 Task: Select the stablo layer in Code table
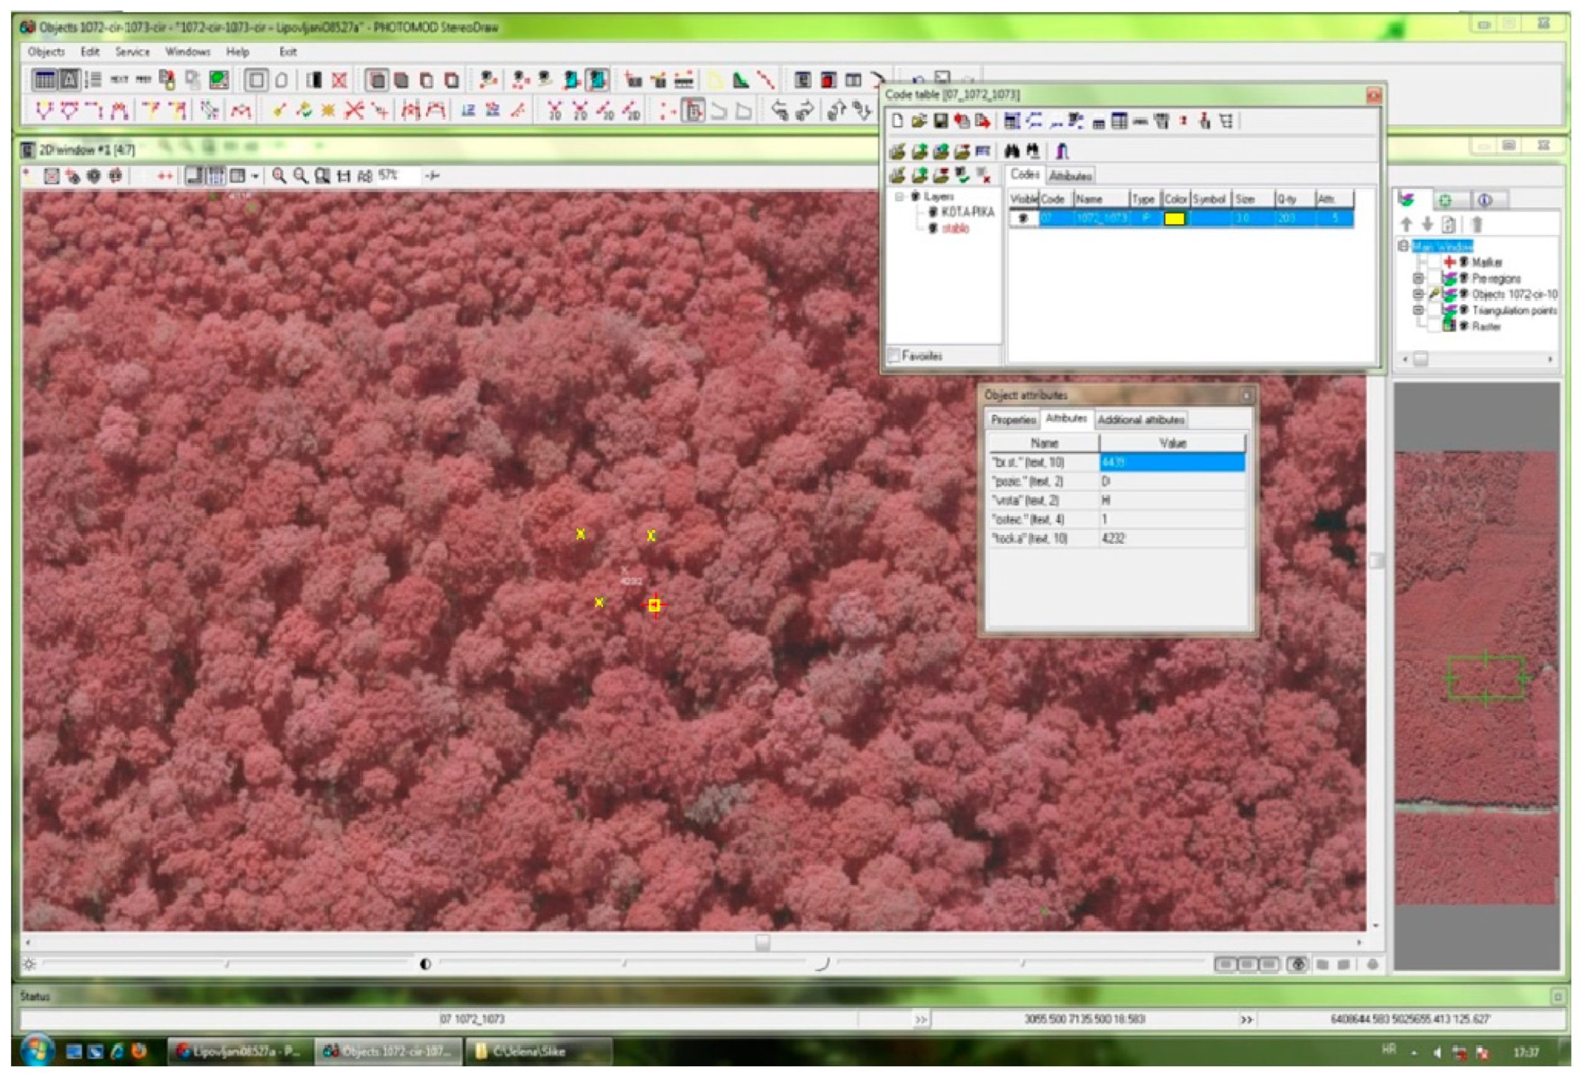click(955, 229)
